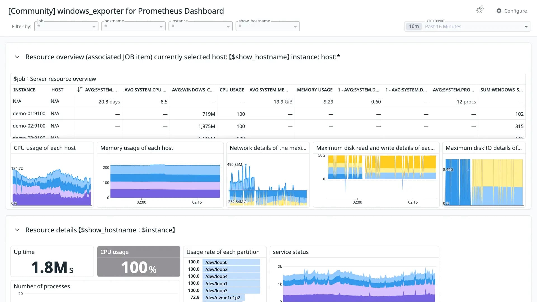The image size is (537, 302).
Task: Click the Usage rate of each partition title
Action: click(223, 252)
